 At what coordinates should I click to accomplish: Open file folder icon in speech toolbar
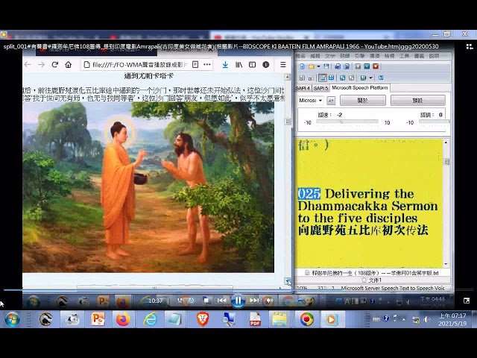tap(312, 66)
